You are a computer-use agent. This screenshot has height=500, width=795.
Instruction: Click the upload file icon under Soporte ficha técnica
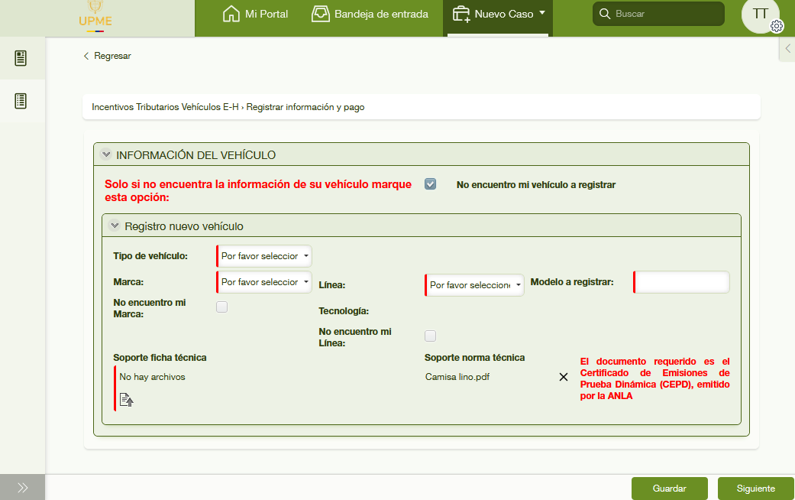[127, 399]
